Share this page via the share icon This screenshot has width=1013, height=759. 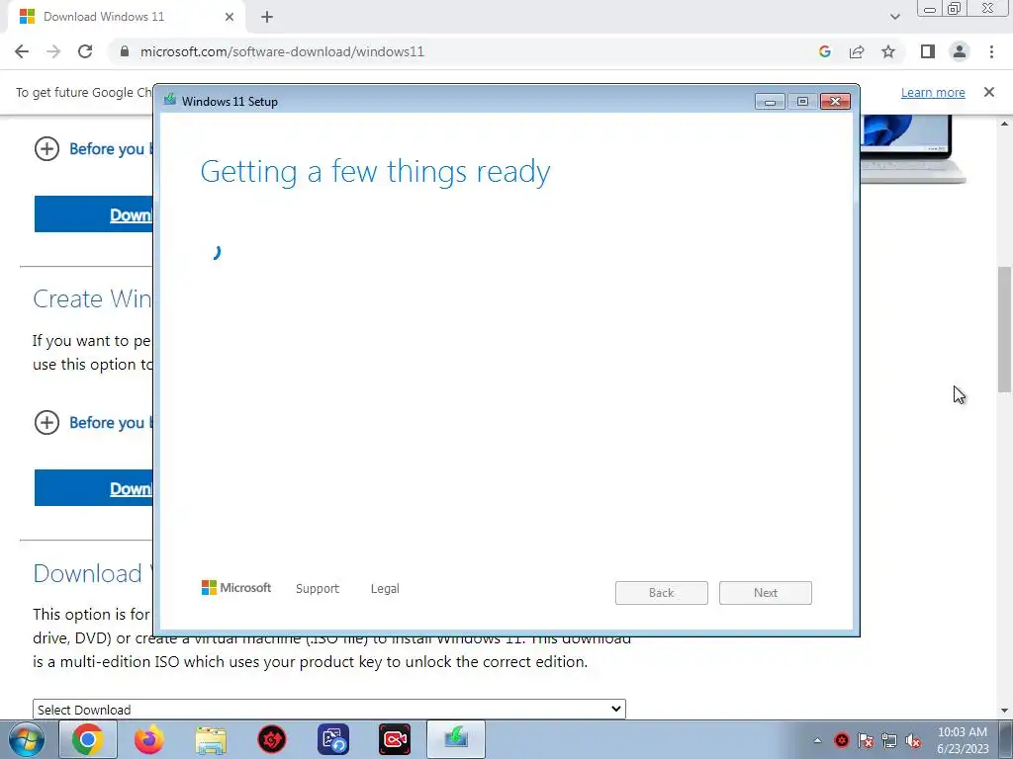point(857,51)
